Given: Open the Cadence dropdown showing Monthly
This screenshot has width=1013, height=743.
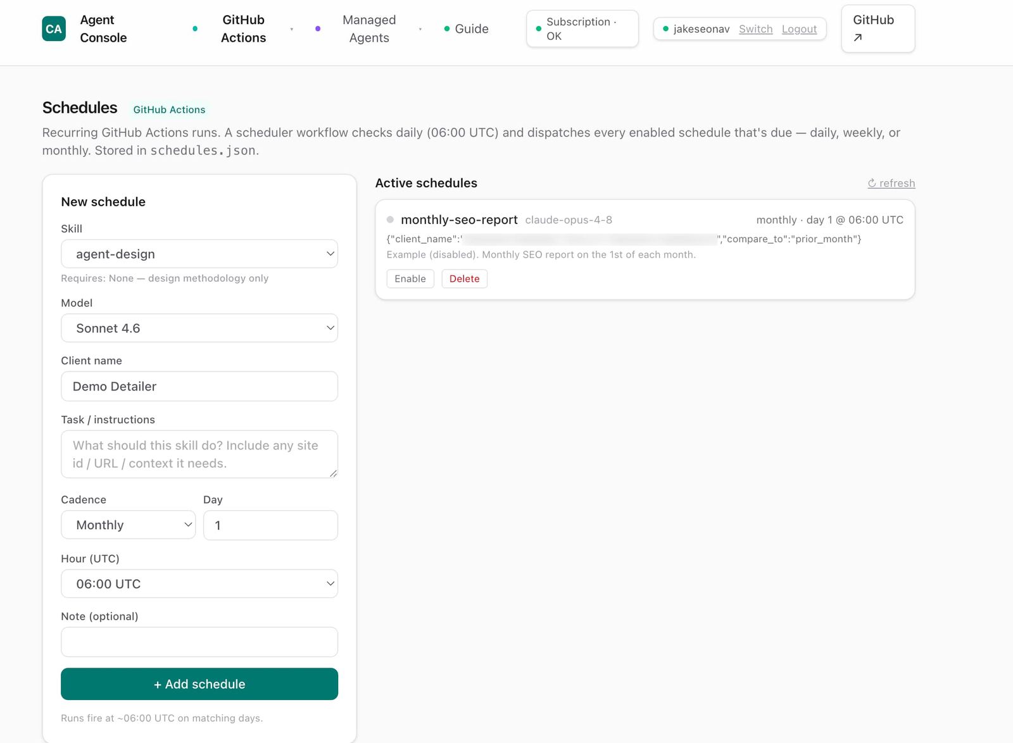Looking at the screenshot, I should point(128,525).
